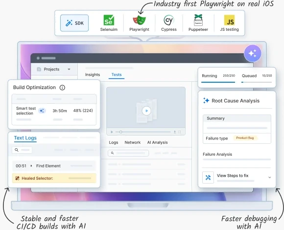Switch to the Tests tab
This screenshot has height=230, width=284.
[117, 74]
